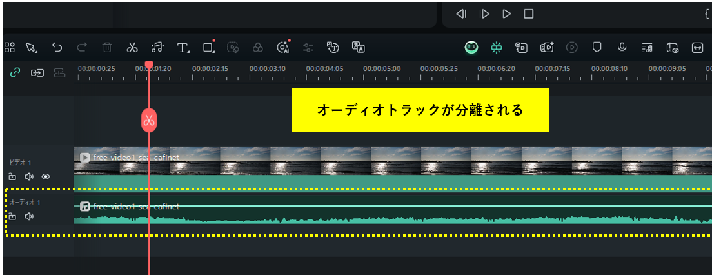Screen dimensions: 712x275
Task: Open the scene detection video icon
Action: click(521, 47)
